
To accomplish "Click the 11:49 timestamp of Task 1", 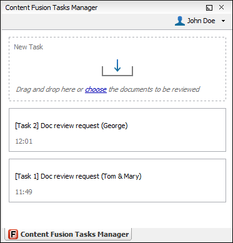I will [x=24, y=192].
